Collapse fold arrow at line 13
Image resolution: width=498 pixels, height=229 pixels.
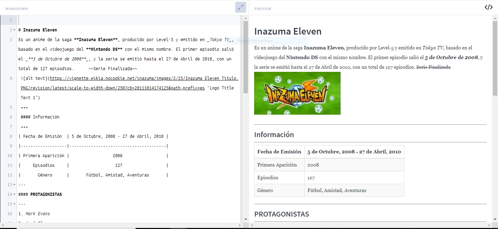15,185
